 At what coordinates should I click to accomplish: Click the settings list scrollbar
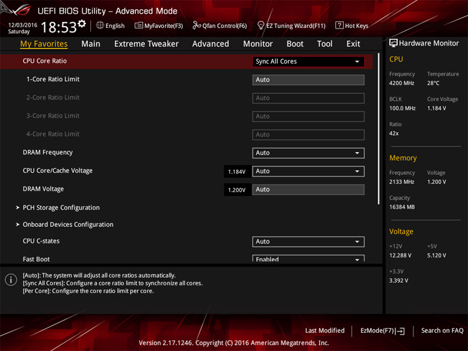click(x=379, y=129)
